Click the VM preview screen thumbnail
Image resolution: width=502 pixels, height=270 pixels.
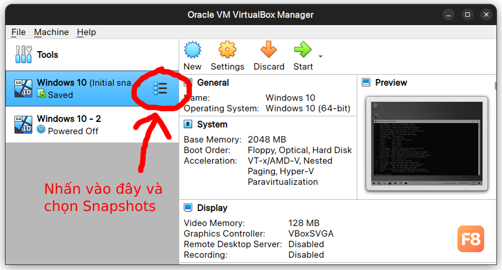[427, 144]
